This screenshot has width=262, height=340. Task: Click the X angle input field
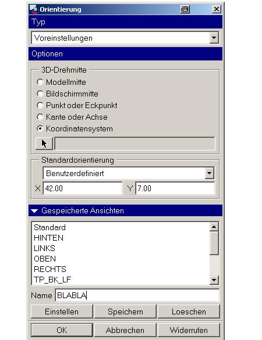(83, 188)
